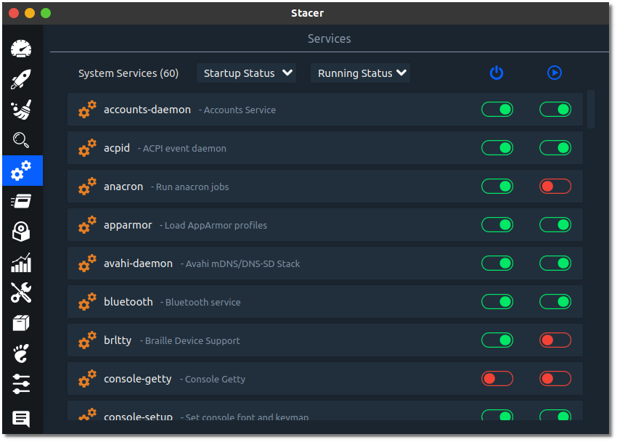The width and height of the screenshot is (617, 442).
Task: Select the Uninstaller package icon
Action: [x=21, y=232]
